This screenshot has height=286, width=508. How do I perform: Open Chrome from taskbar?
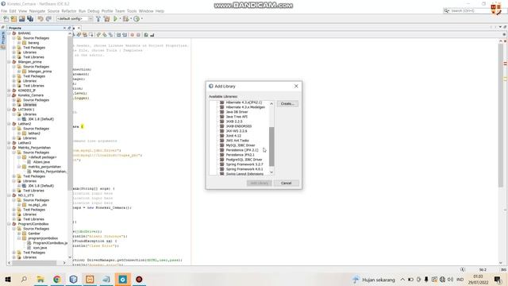pos(57,279)
